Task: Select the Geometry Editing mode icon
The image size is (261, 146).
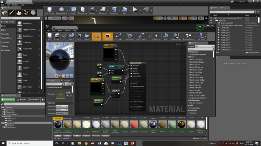Action: pos(33,13)
